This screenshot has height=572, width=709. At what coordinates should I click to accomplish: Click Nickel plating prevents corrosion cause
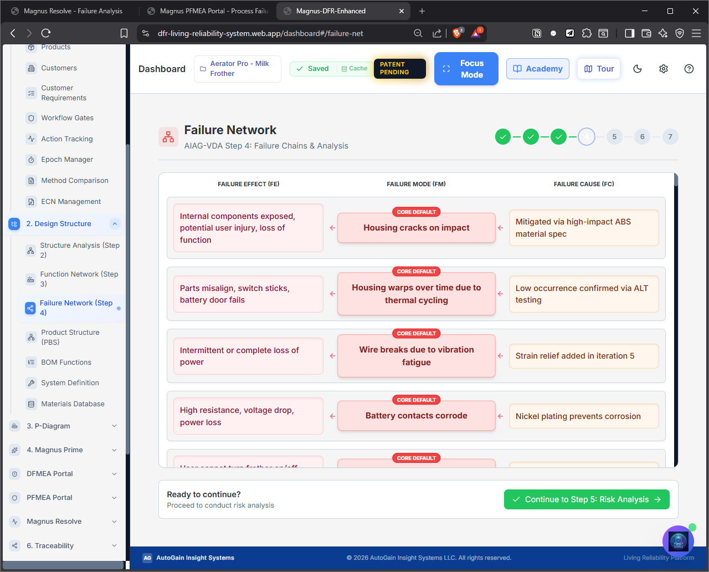tap(584, 416)
